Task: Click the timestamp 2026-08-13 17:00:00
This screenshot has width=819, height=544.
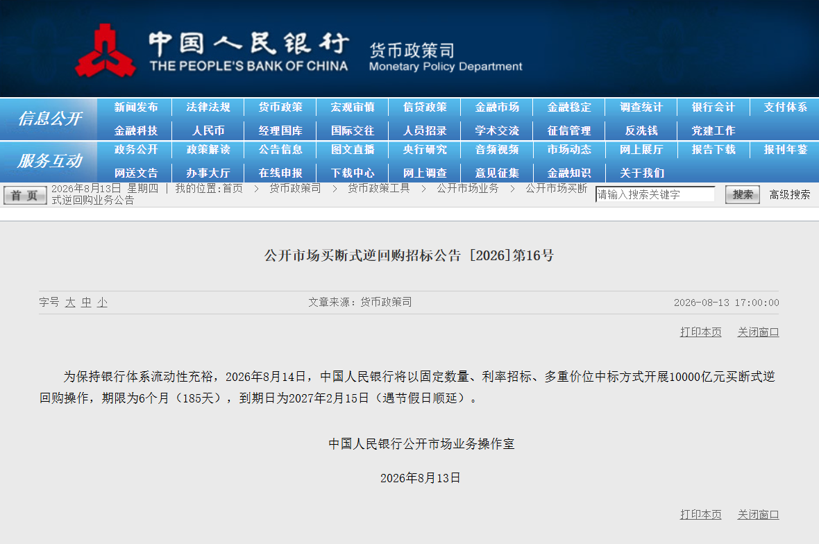Action: click(x=726, y=303)
